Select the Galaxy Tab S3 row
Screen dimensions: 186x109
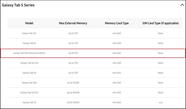pyautogui.click(x=29, y=102)
